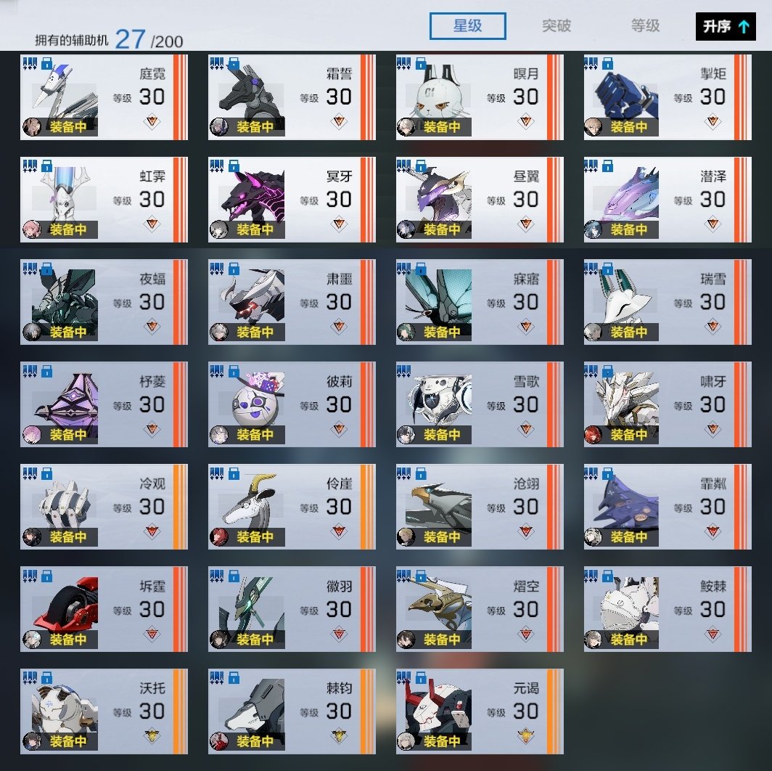
Task: Click triangle badge icon on 鲛棘 card
Action: (713, 634)
